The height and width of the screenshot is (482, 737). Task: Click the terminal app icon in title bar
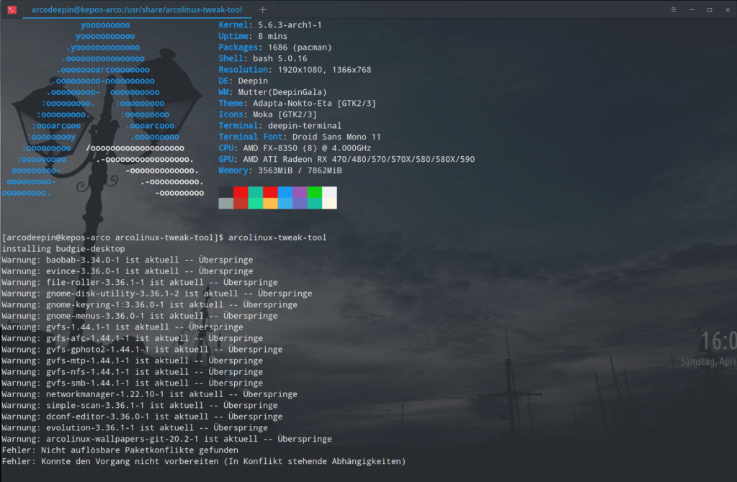12,9
